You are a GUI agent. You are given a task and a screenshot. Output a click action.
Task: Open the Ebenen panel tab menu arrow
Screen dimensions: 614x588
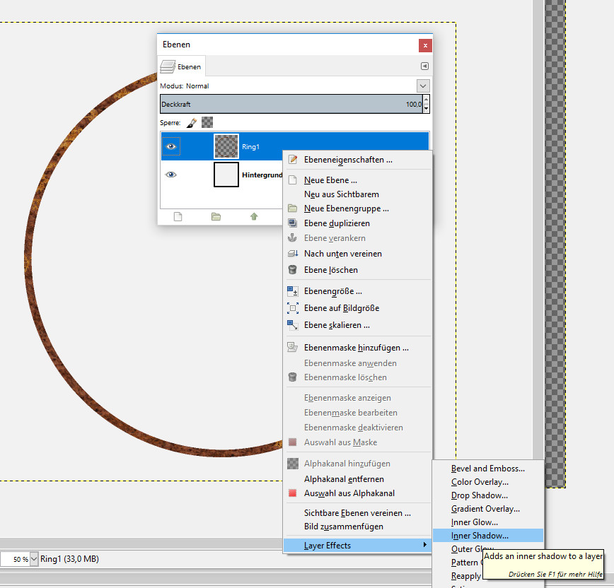pyautogui.click(x=424, y=66)
